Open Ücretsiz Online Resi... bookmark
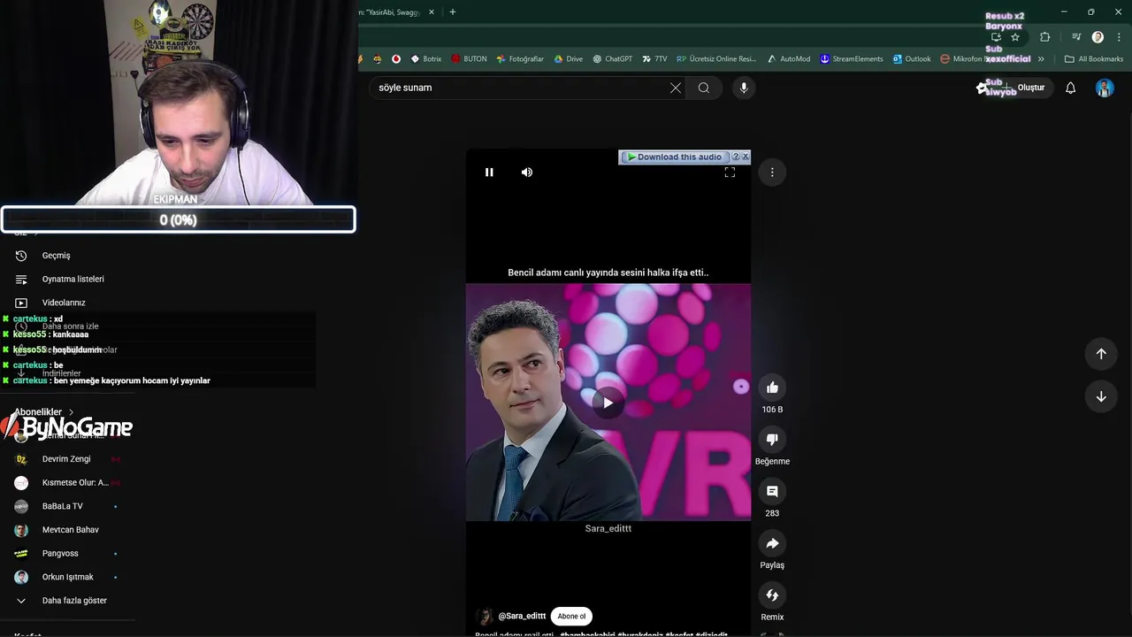The width and height of the screenshot is (1132, 637). 716,59
